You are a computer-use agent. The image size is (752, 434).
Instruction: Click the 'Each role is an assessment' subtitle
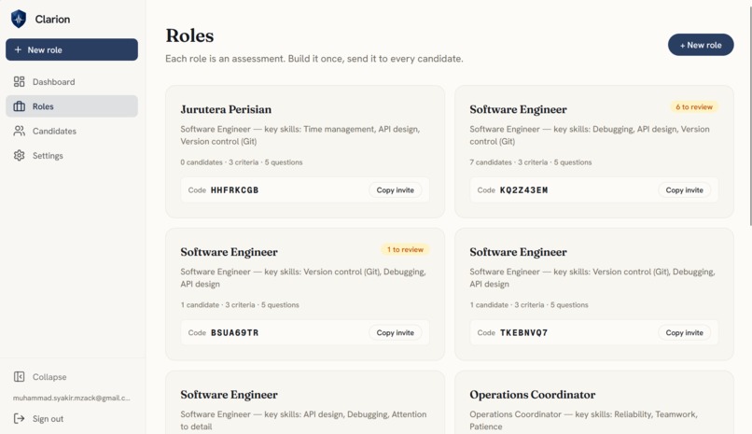tap(314, 59)
